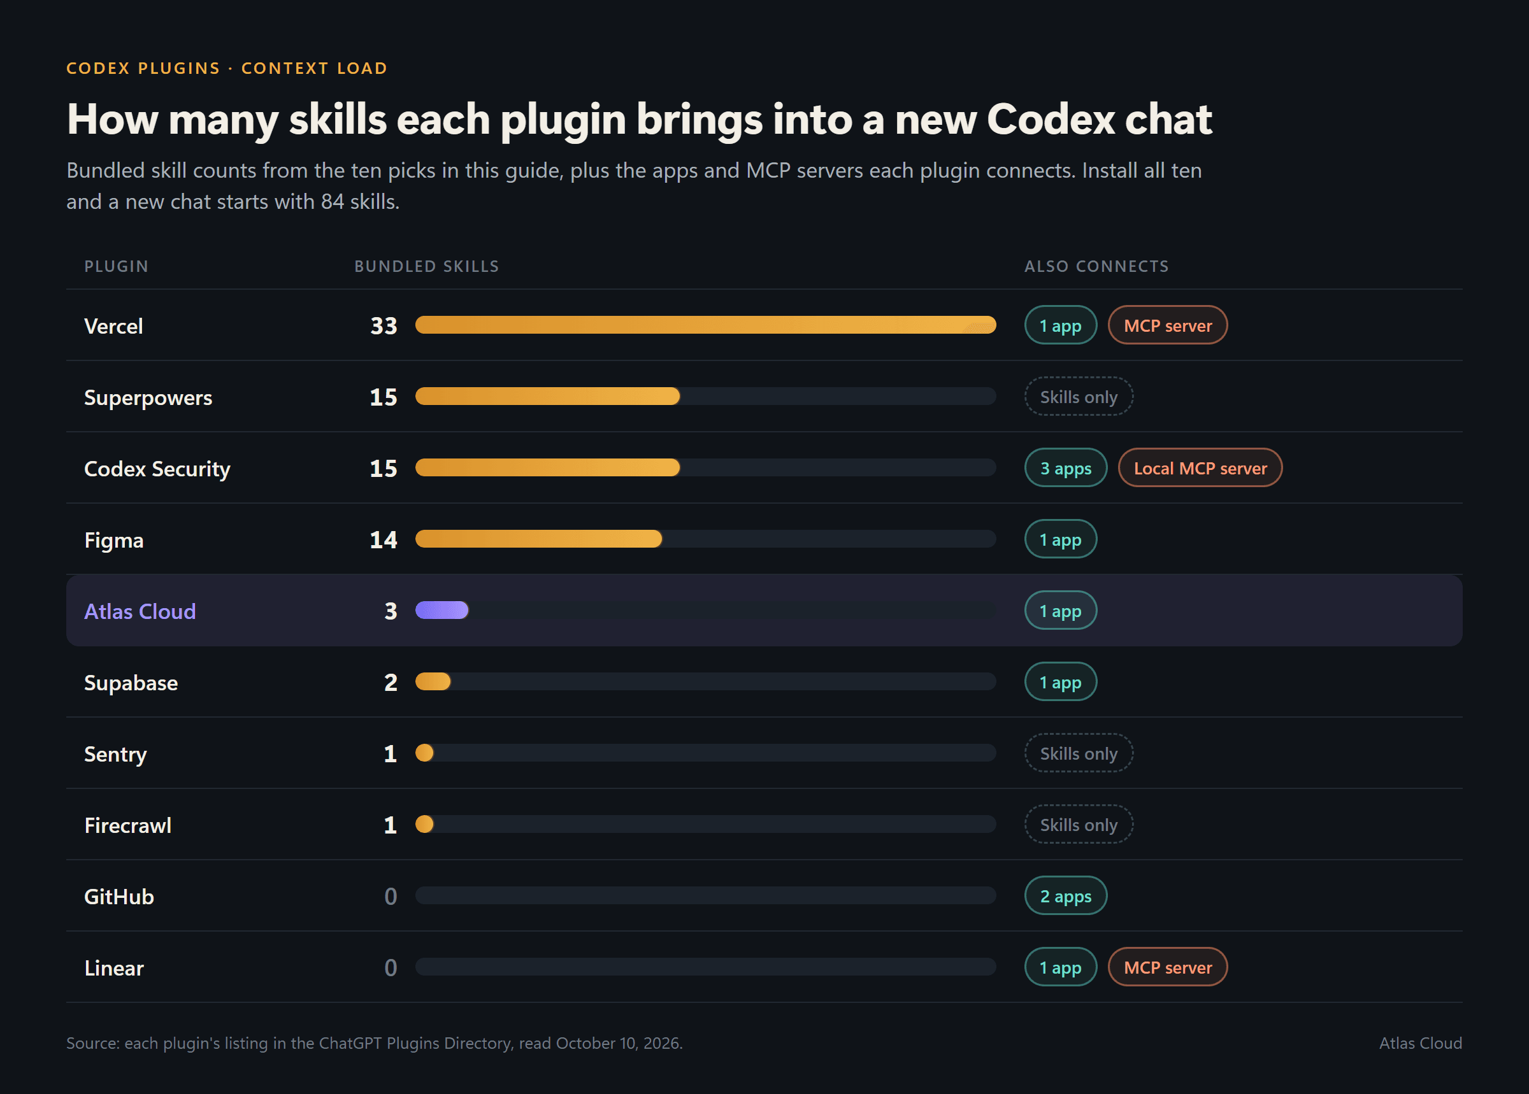This screenshot has width=1529, height=1094.
Task: Select the highlighted Atlas Cloud plugin name
Action: coord(140,611)
